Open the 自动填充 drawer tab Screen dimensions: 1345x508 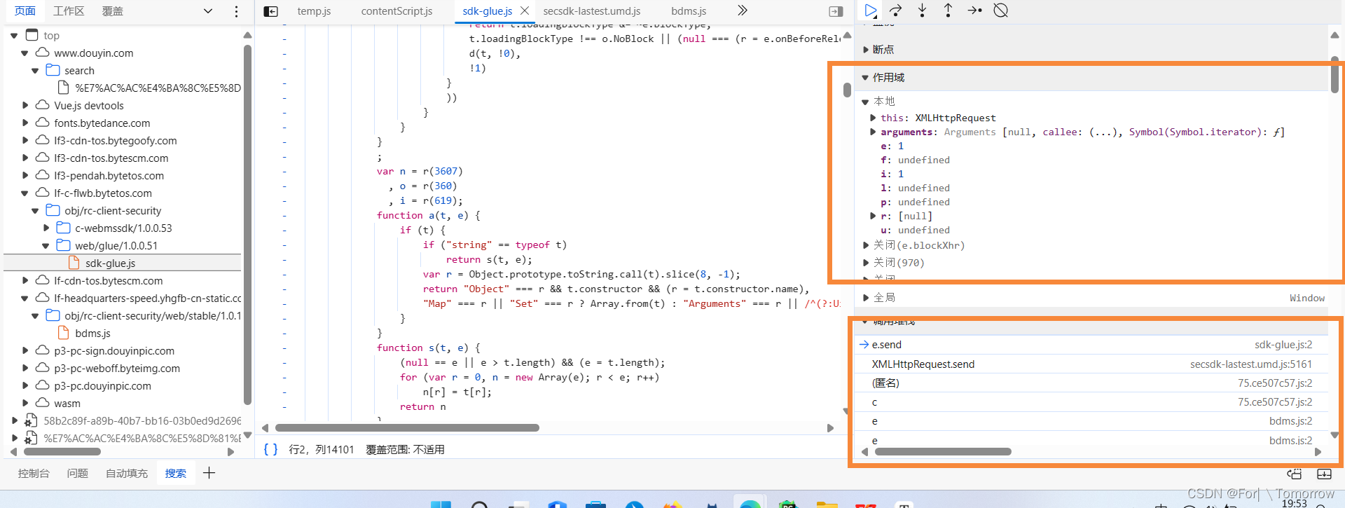click(127, 474)
